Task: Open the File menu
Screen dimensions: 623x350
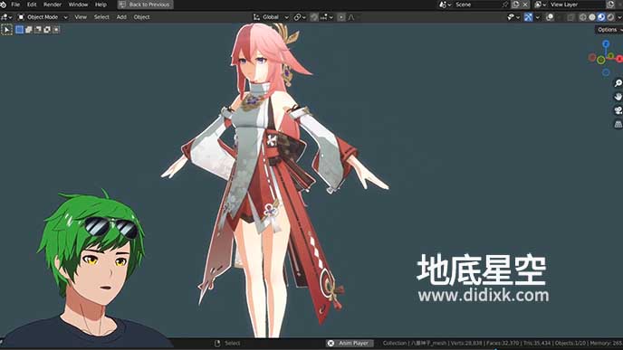Action: pos(15,5)
